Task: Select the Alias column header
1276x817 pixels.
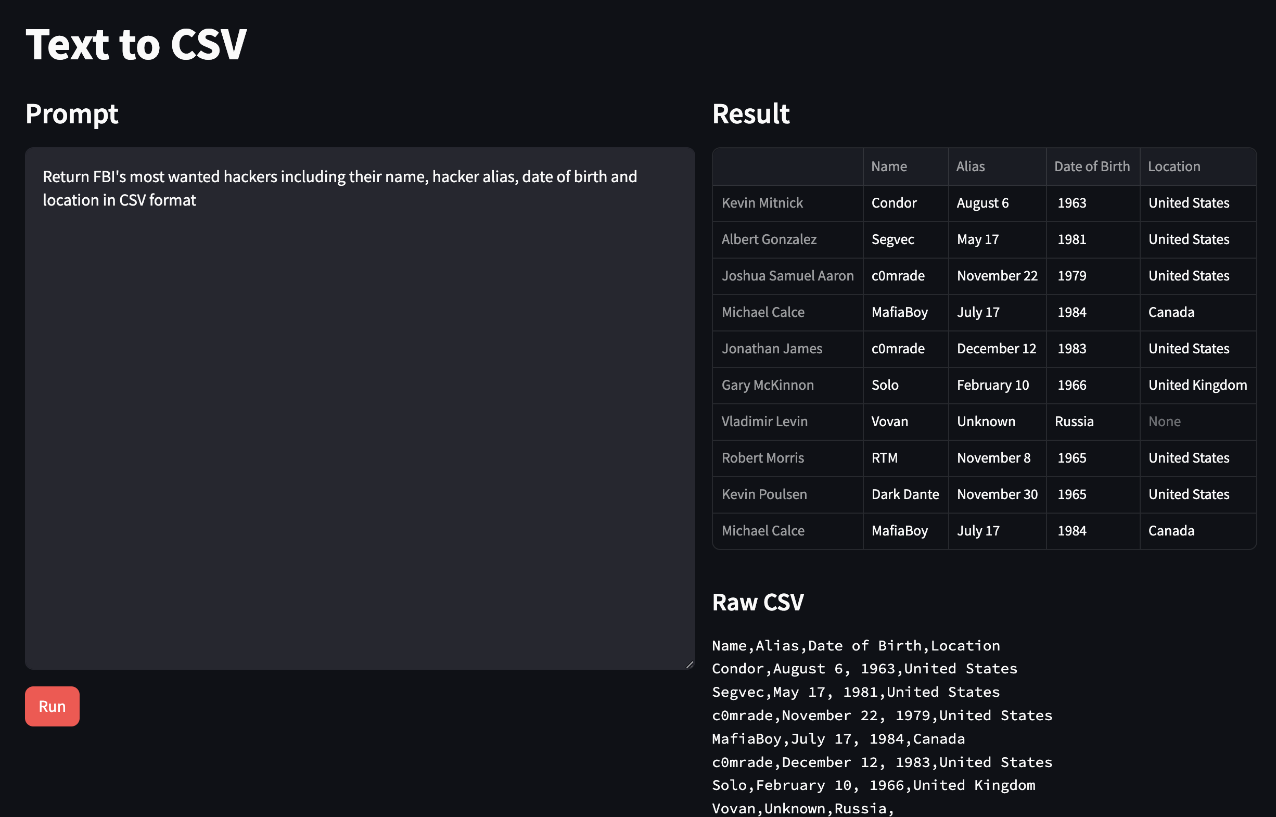Action: (971, 166)
